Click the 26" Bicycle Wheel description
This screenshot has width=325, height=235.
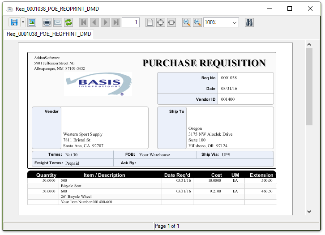click(x=76, y=197)
